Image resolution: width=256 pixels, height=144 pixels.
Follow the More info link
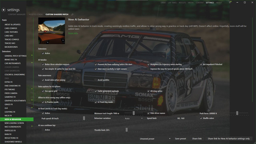tap(73, 33)
